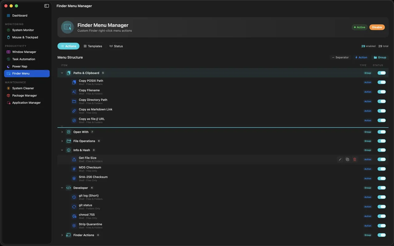This screenshot has height=246, width=394.
Task: Click the orange Disable button
Action: tap(377, 27)
